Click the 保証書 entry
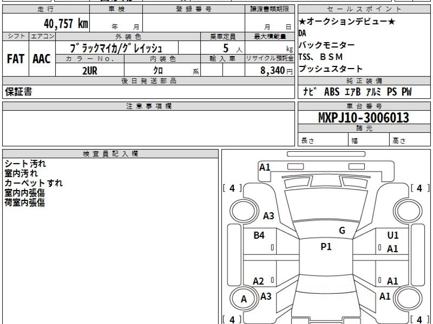This screenshot has height=324, width=433. [18, 92]
